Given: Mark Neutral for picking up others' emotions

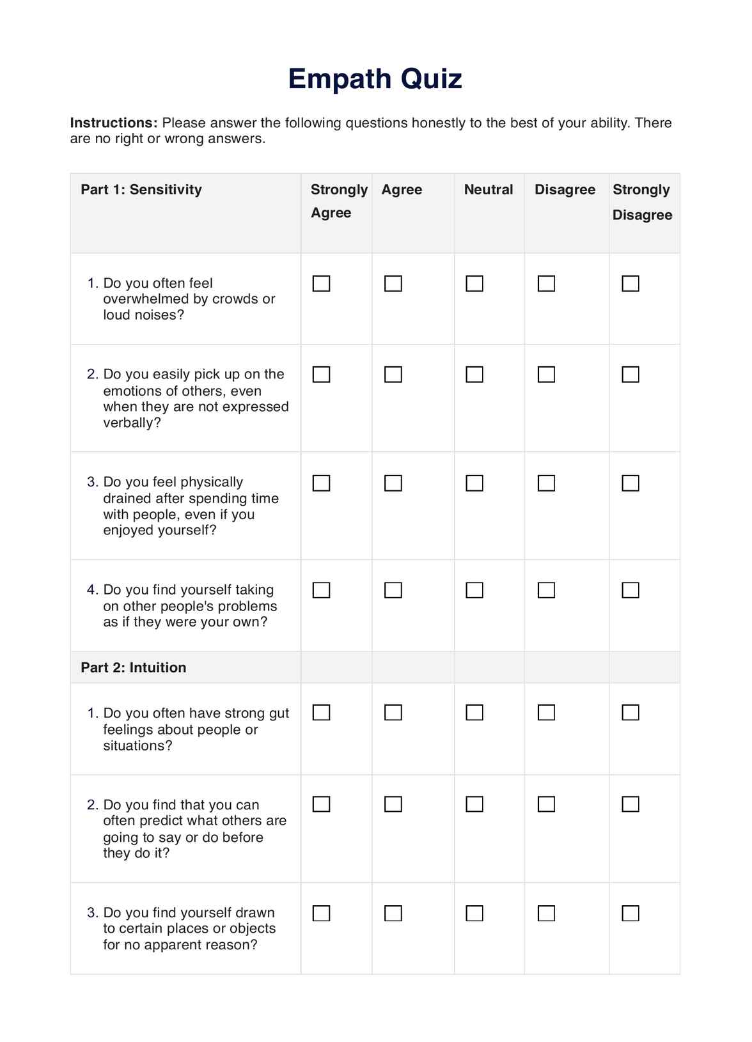Looking at the screenshot, I should pyautogui.click(x=474, y=375).
